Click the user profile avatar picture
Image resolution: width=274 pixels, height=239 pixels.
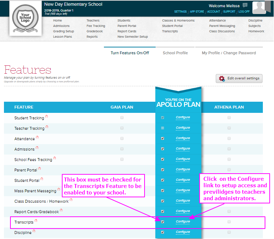pos(259,7)
